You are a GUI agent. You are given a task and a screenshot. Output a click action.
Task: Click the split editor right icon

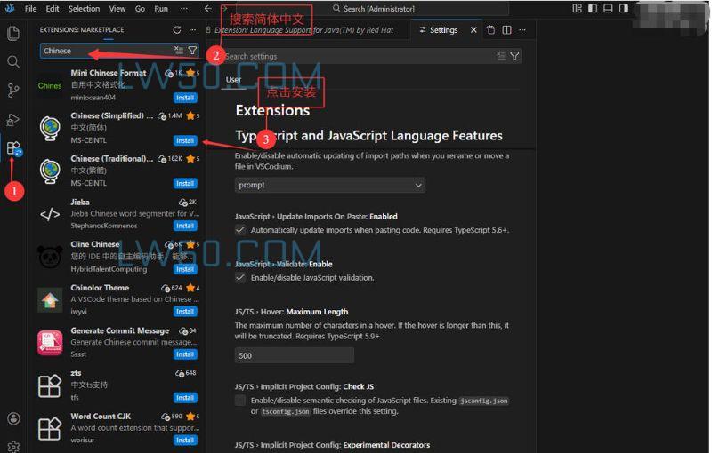(506, 30)
